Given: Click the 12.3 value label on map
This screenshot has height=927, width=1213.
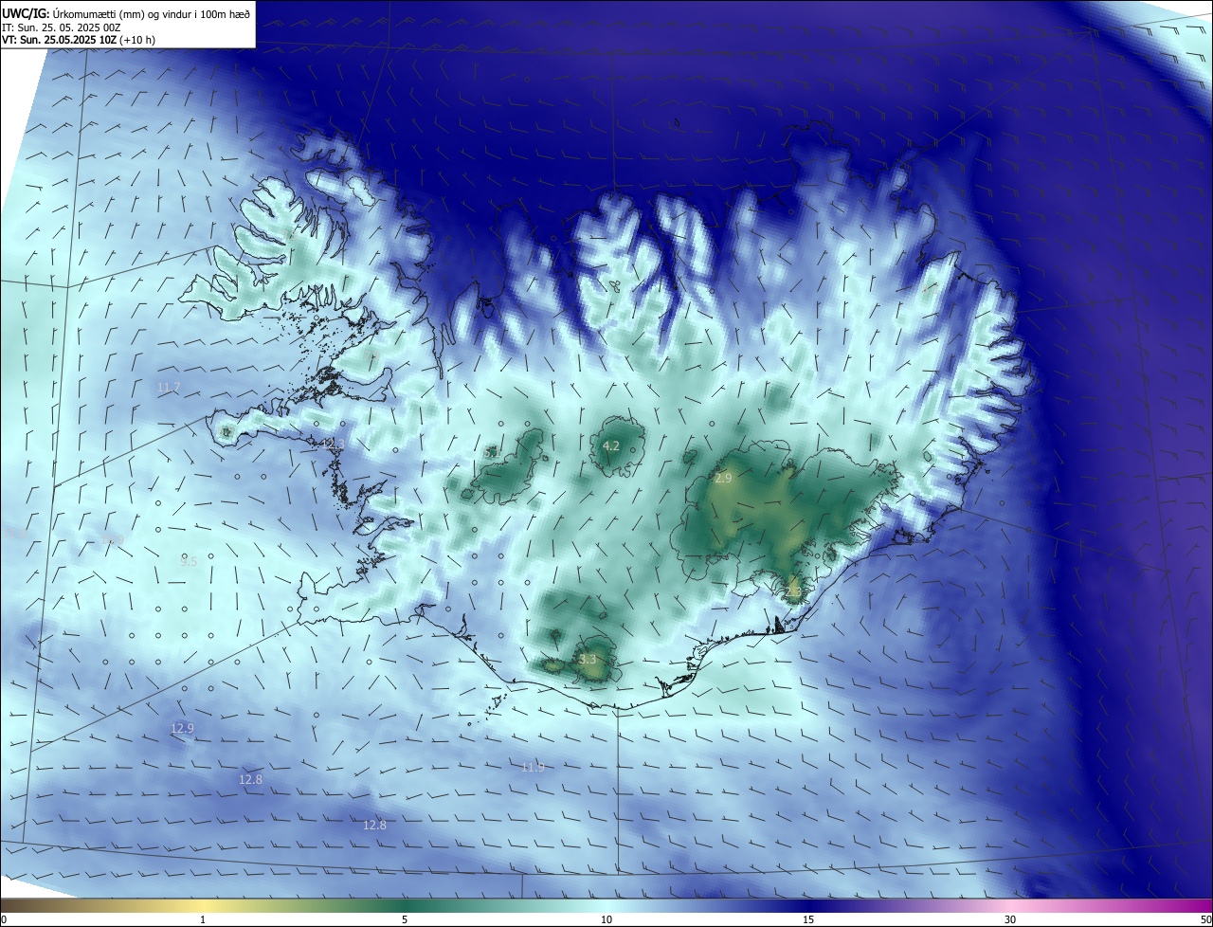Looking at the screenshot, I should (x=334, y=444).
